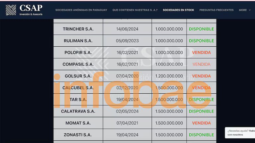Click the CSAP Inversión & Asesoría brand text
This screenshot has height=143, width=255.
pyautogui.click(x=31, y=10)
